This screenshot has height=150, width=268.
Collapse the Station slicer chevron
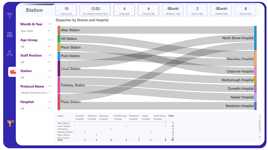[x=50, y=71]
